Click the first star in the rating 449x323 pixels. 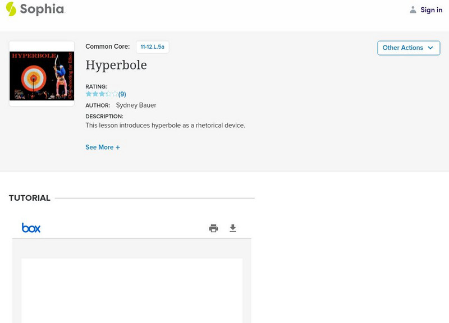click(89, 94)
